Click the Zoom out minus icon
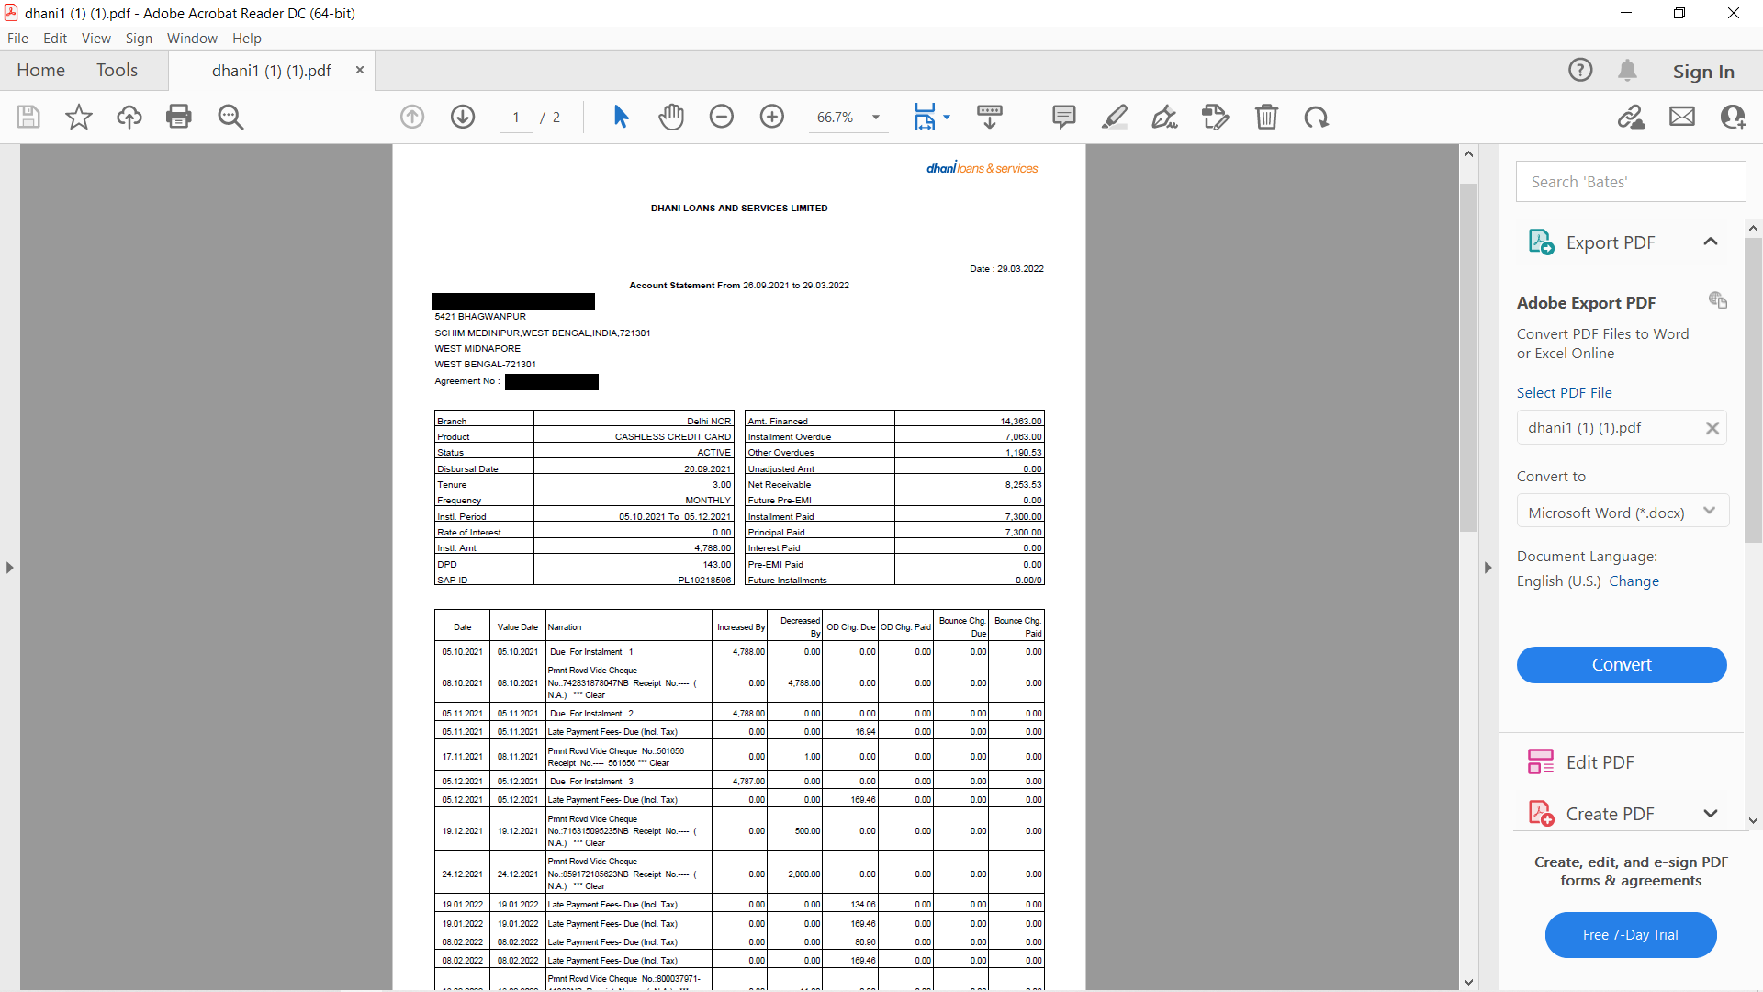The width and height of the screenshot is (1763, 992). tap(722, 117)
